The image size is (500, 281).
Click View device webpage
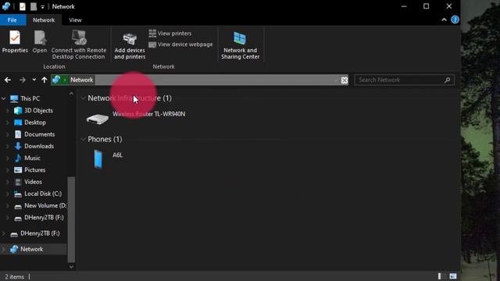(x=180, y=44)
